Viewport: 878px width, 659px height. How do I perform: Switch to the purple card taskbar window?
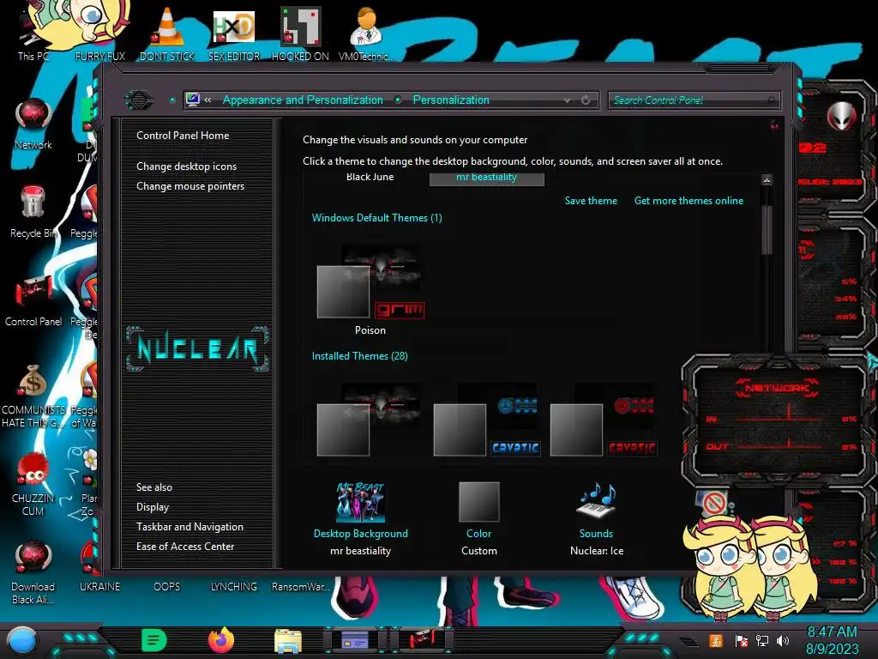pos(354,639)
